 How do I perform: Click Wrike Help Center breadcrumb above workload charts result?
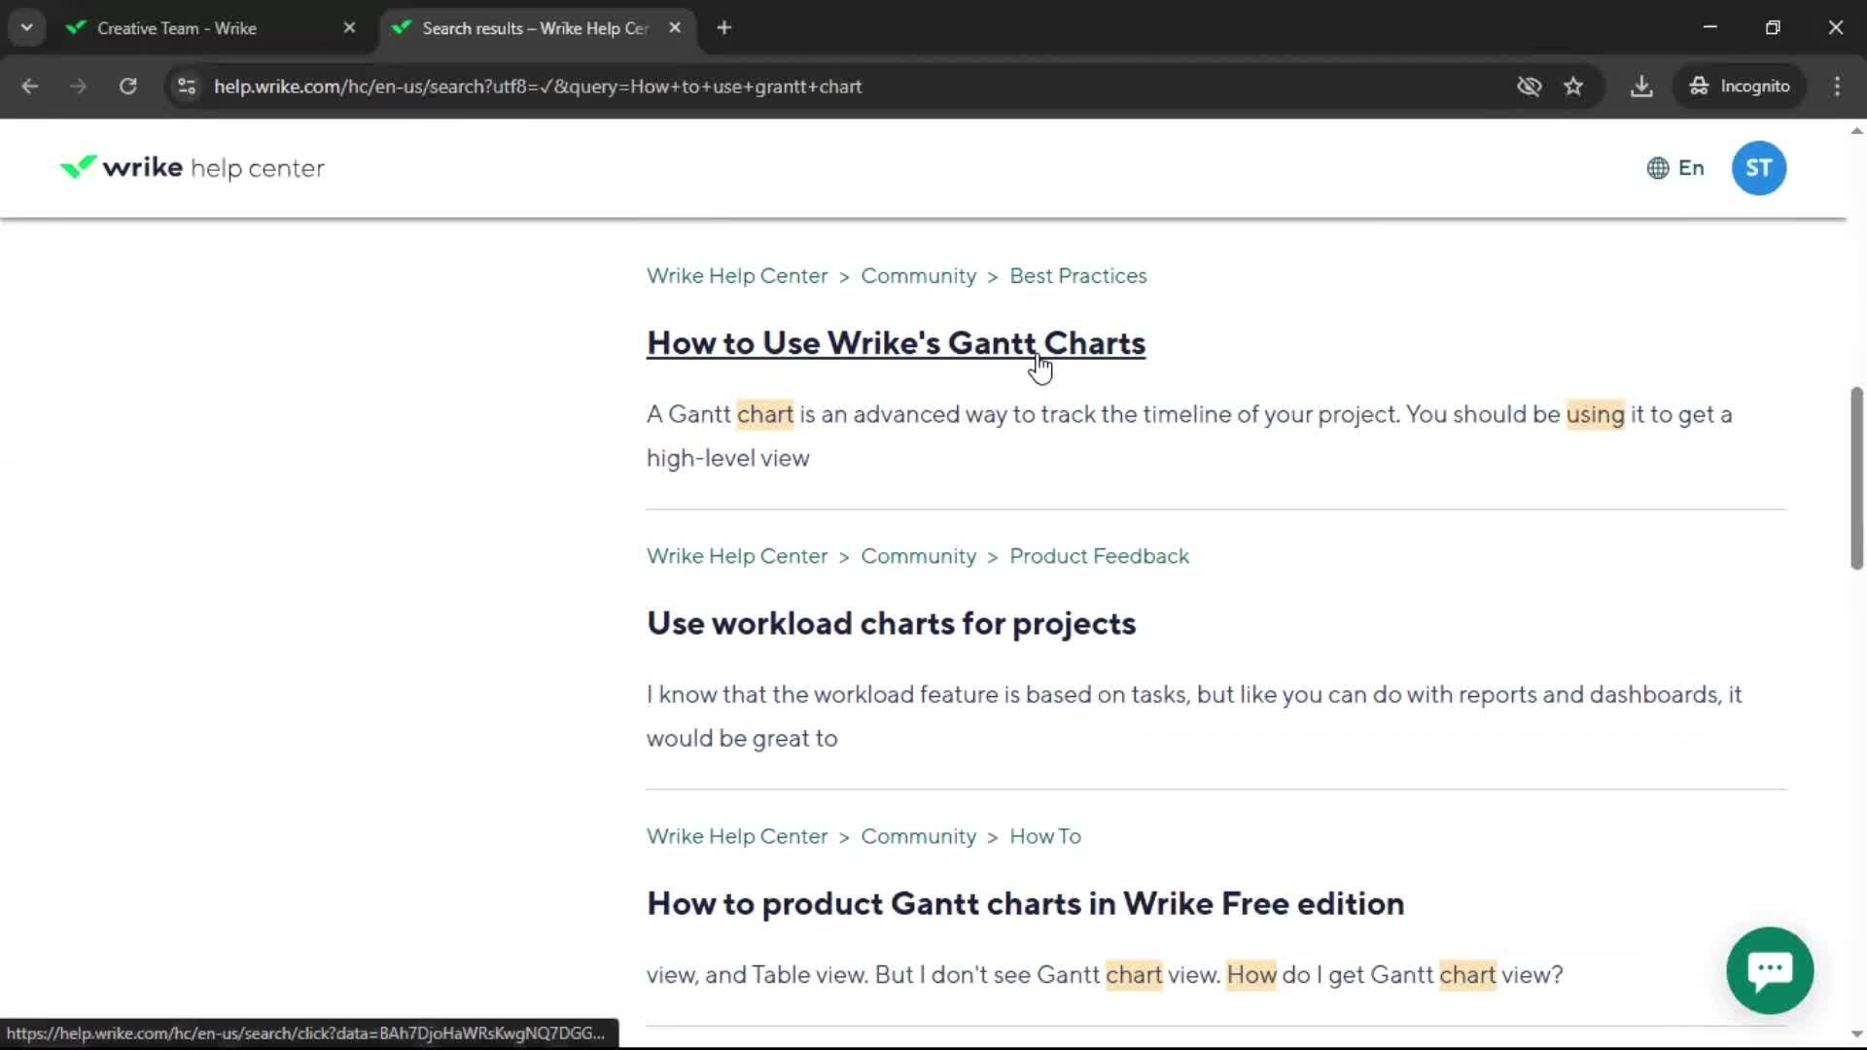coord(737,556)
